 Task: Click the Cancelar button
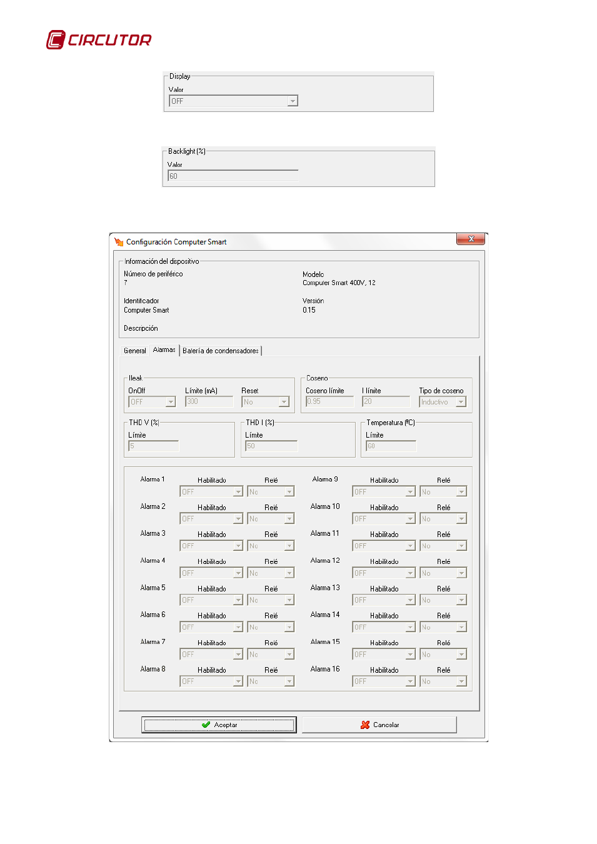pos(379,725)
